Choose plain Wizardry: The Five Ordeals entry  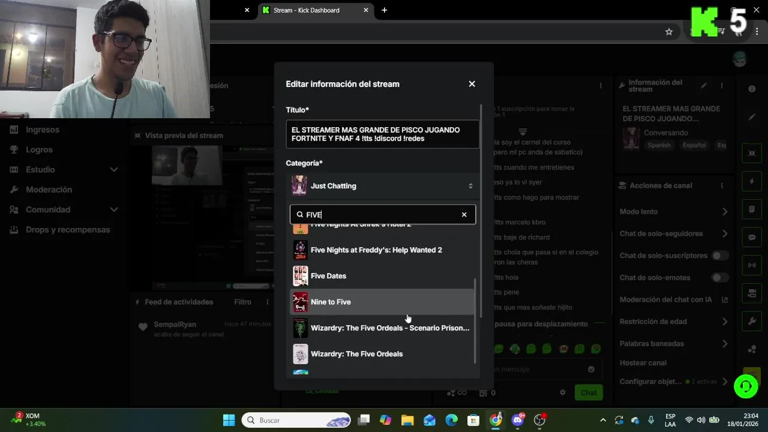[x=383, y=354]
